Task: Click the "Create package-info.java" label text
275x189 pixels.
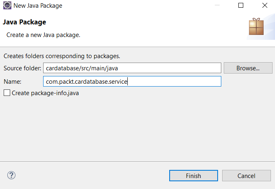Action: 45,93
